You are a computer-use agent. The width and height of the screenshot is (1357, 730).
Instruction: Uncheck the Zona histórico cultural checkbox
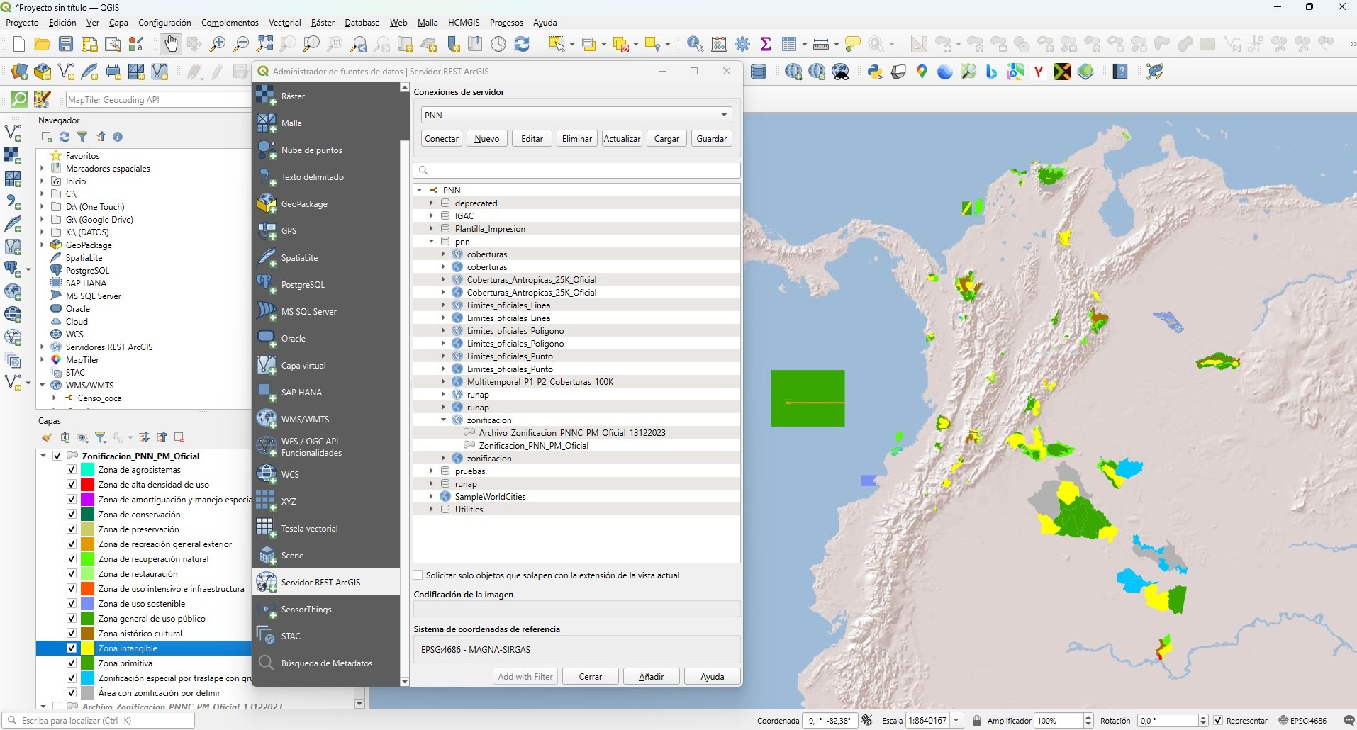(72, 634)
